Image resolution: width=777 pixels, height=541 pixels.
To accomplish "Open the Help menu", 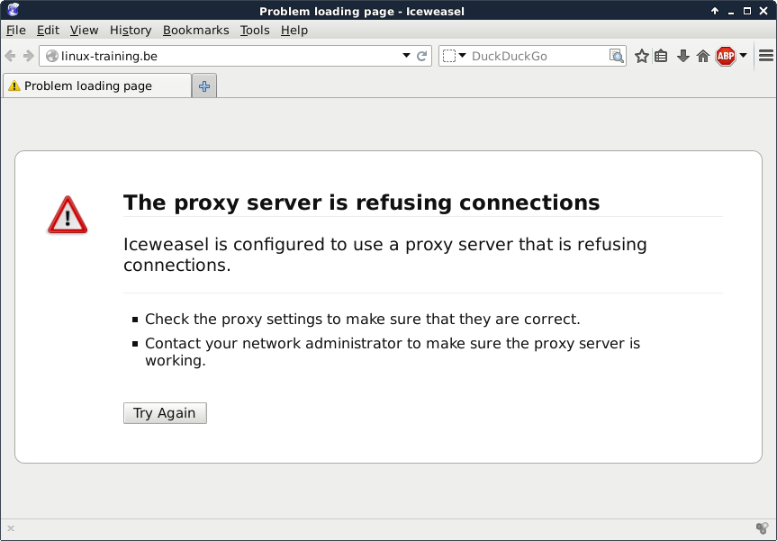I will coord(294,31).
